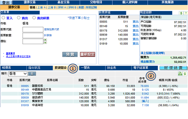Select the 上海 A market link
The image size is (188, 119).
coord(41,7)
